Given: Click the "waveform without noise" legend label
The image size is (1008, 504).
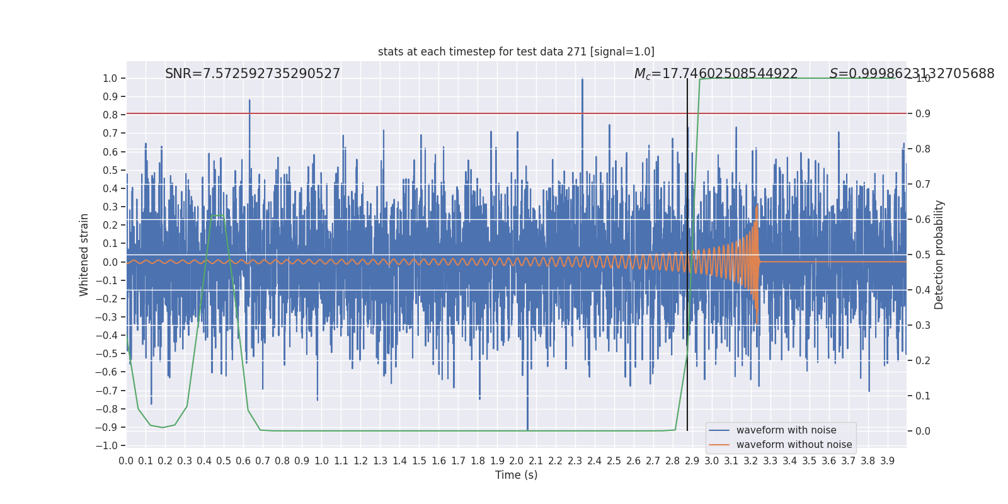Looking at the screenshot, I should pyautogui.click(x=794, y=445).
